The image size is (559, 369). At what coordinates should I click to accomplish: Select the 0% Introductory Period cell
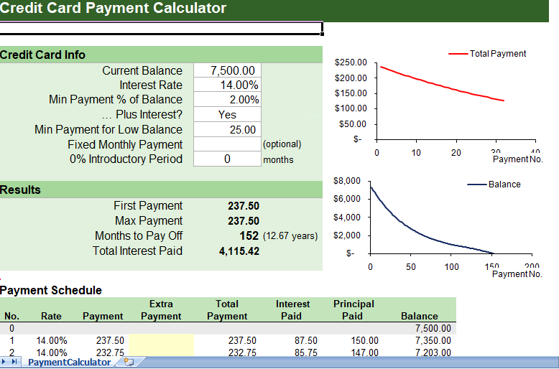pos(227,159)
